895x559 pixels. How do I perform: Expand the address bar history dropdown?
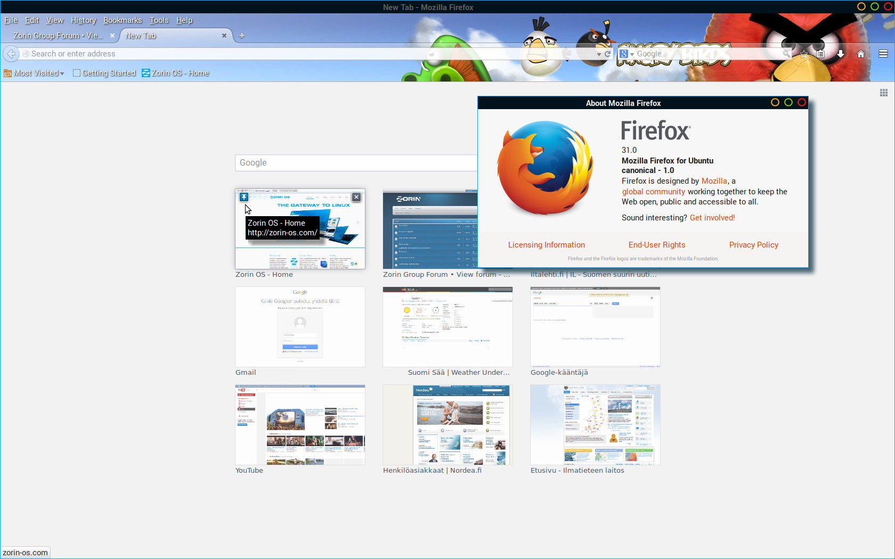(x=599, y=54)
